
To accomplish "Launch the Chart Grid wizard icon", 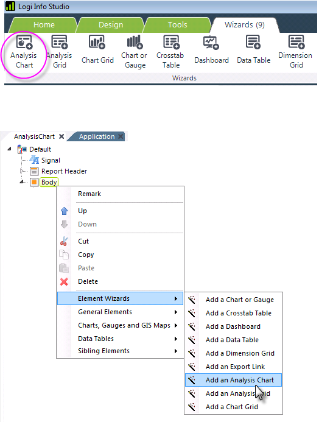I will [97, 42].
